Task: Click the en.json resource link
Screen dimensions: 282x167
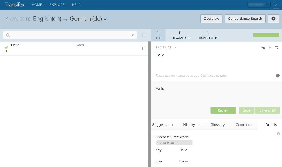Action: 20,19
